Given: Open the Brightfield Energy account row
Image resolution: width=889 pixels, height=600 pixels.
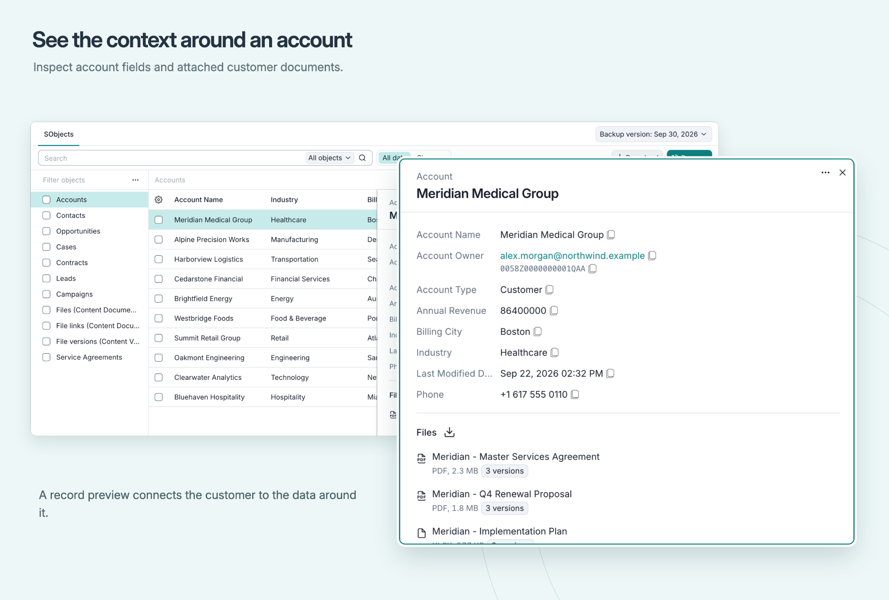Looking at the screenshot, I should click(x=263, y=299).
